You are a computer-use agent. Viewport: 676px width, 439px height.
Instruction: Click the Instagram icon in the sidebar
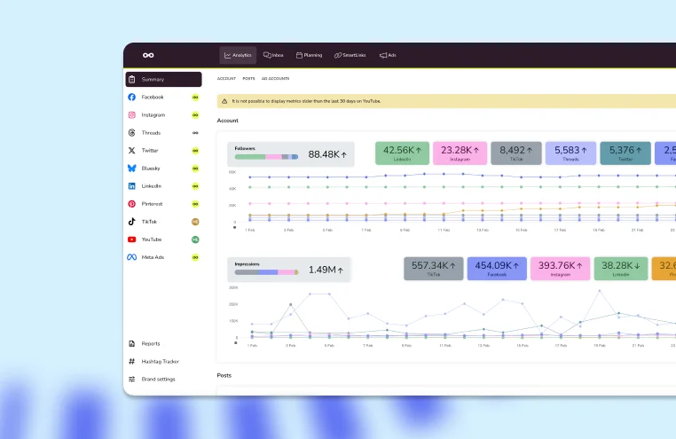click(x=131, y=115)
